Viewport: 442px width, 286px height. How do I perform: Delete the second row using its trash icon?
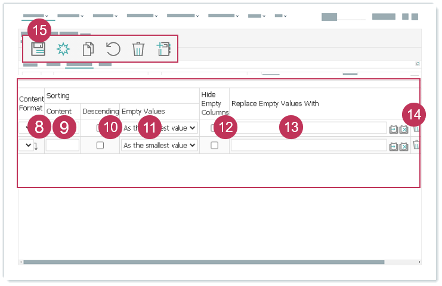click(x=417, y=145)
